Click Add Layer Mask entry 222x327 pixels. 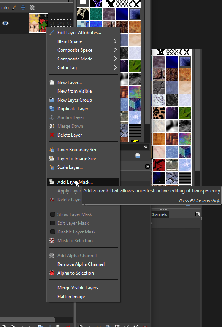click(x=83, y=182)
